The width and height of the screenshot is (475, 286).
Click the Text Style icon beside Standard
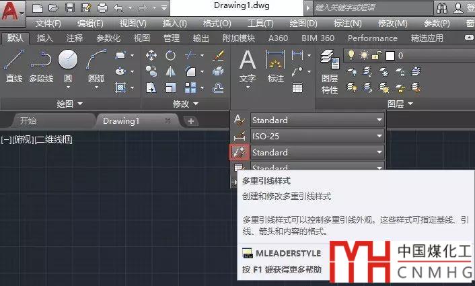click(x=240, y=120)
